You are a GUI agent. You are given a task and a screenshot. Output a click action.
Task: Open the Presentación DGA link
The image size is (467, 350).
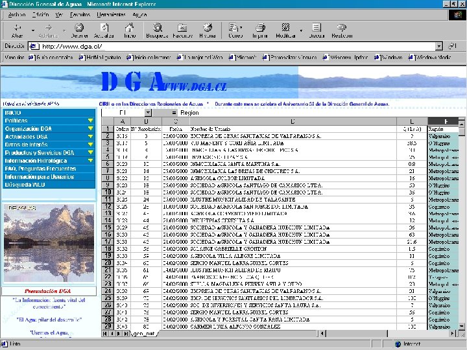(x=47, y=291)
